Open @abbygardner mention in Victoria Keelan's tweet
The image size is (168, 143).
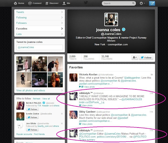tap(132, 78)
